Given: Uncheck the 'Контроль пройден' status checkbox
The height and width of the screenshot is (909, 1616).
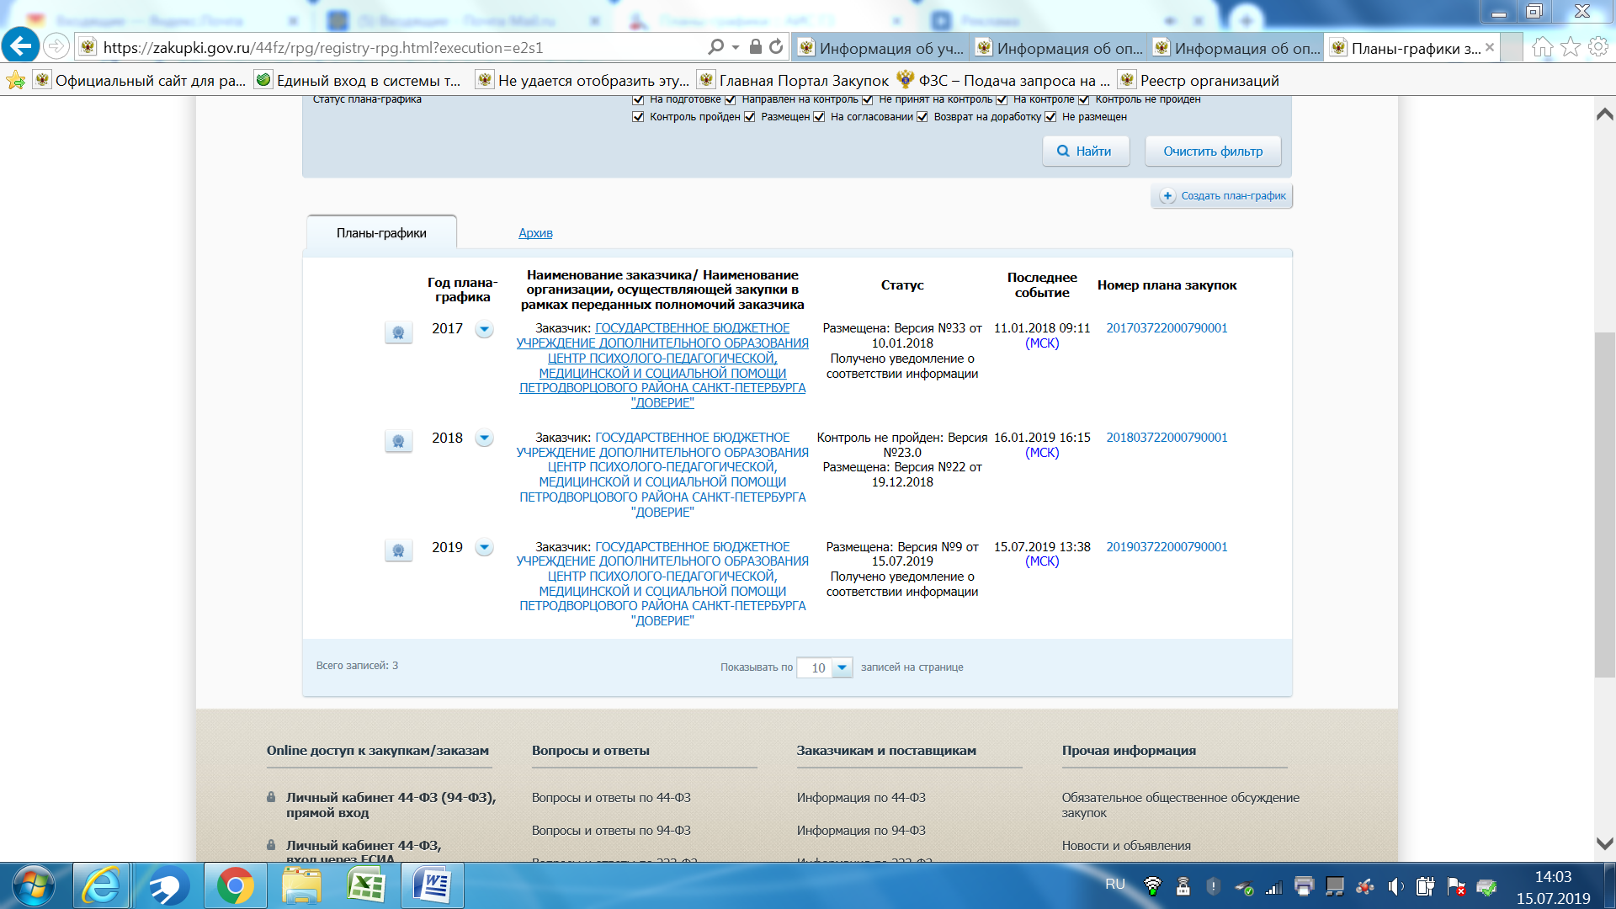Looking at the screenshot, I should [638, 117].
